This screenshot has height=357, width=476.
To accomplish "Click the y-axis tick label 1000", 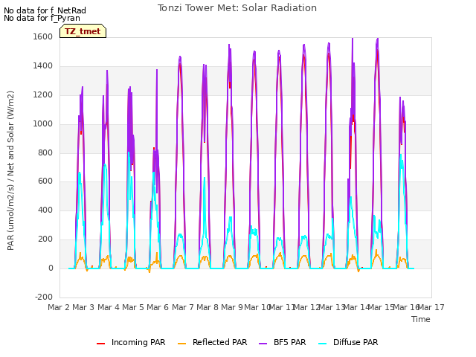I will pyautogui.click(x=43, y=124).
